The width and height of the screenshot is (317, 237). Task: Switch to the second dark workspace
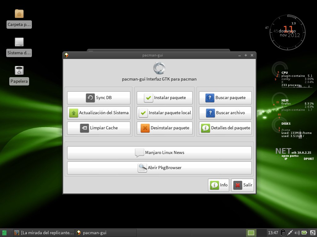tap(261, 233)
